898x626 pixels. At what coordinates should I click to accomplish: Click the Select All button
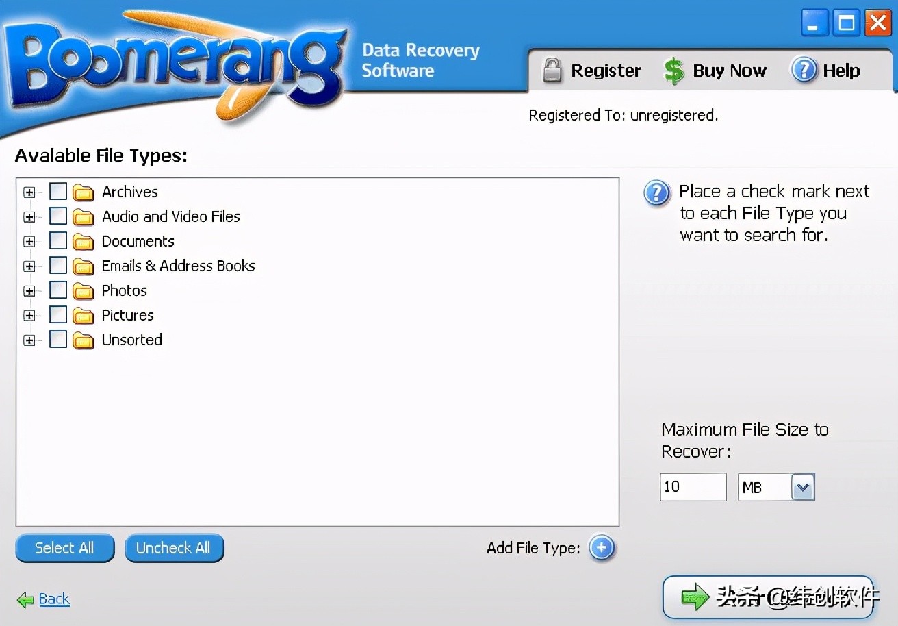pos(64,548)
